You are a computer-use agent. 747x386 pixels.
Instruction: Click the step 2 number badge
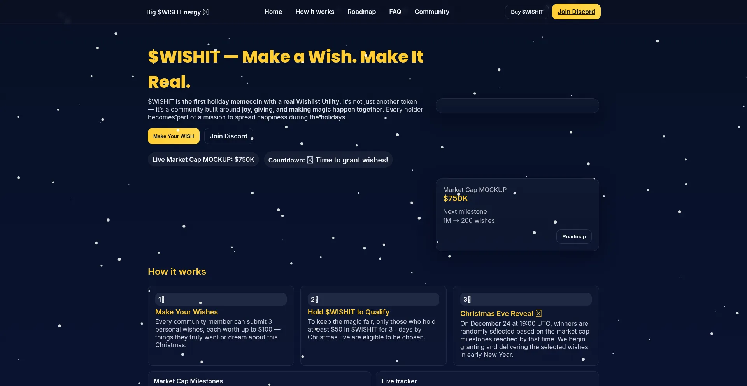[x=373, y=299]
